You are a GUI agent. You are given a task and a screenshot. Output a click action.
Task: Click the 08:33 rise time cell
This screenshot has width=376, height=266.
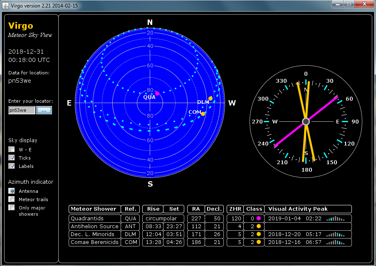pos(153,227)
